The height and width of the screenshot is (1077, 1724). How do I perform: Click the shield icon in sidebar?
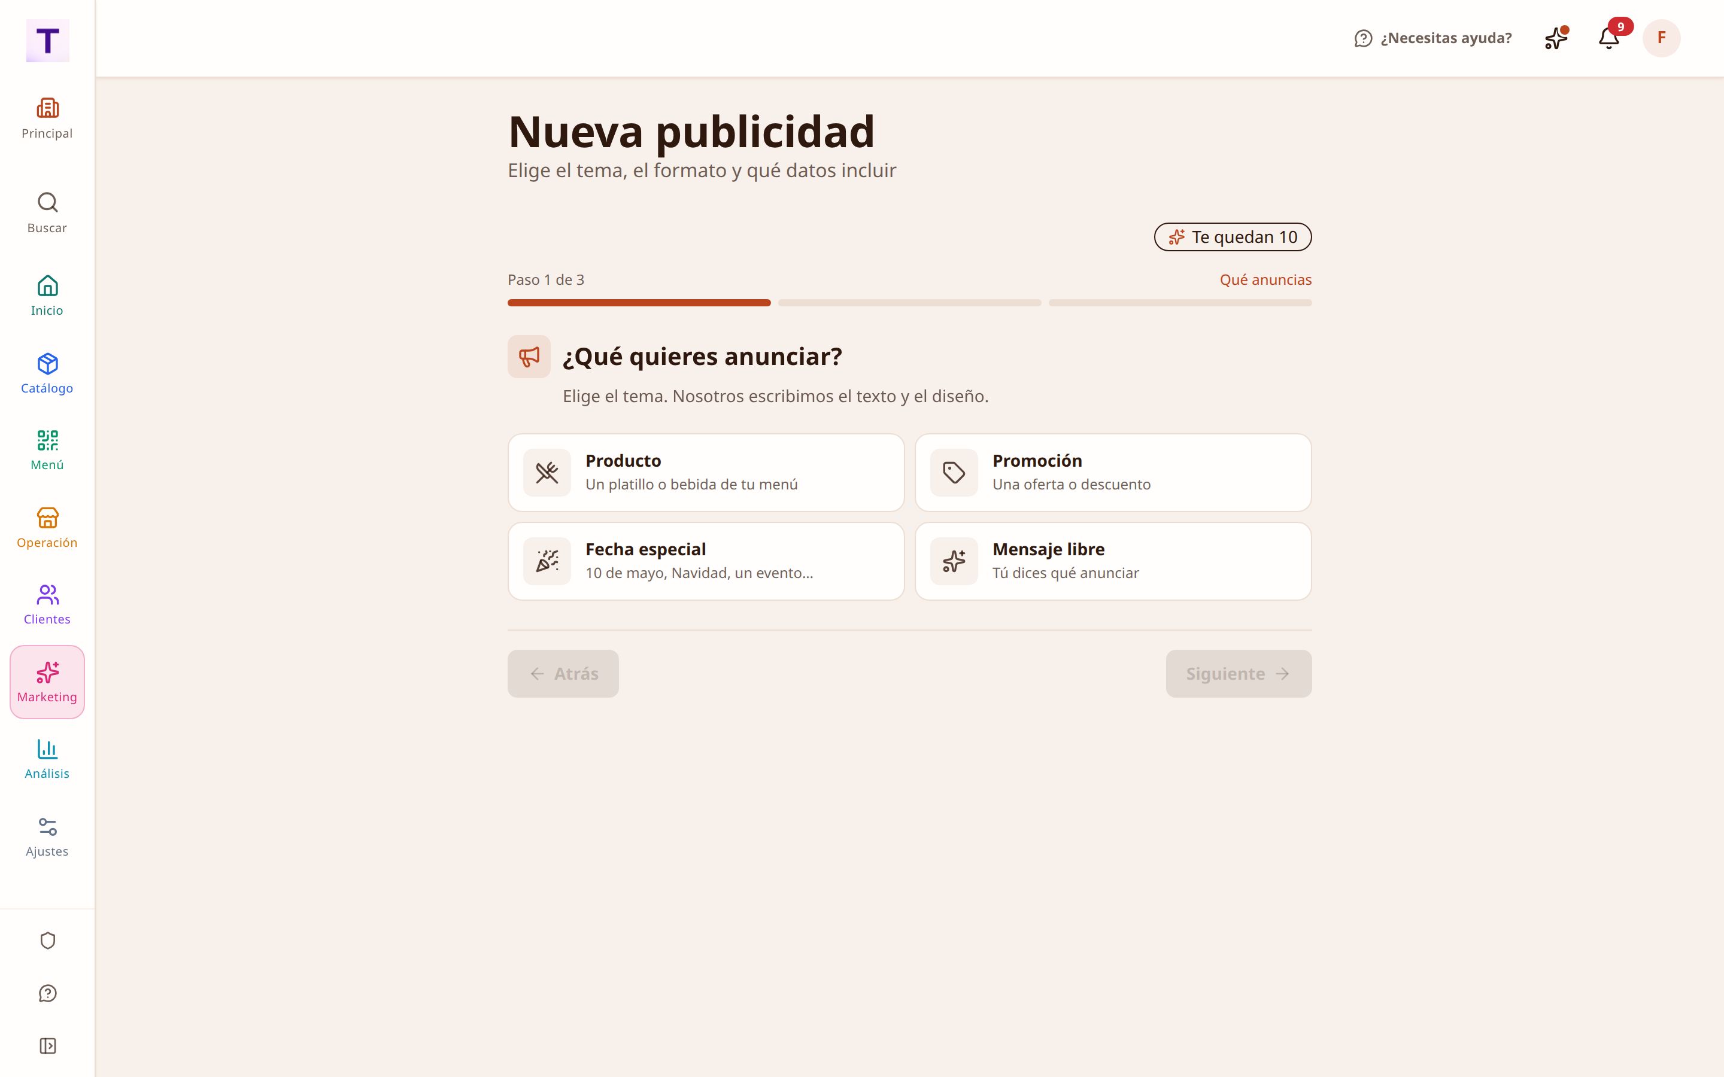point(48,940)
